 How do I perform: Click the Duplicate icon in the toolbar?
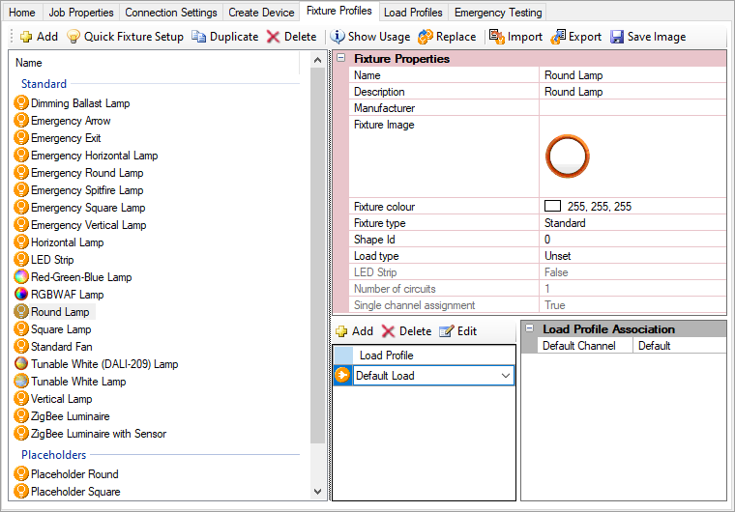coord(198,37)
